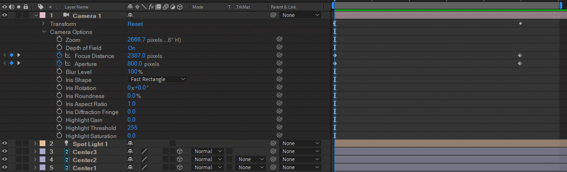567x172 pixels.
Task: Toggle stopwatch for Highlight Gain
Action: coord(60,120)
